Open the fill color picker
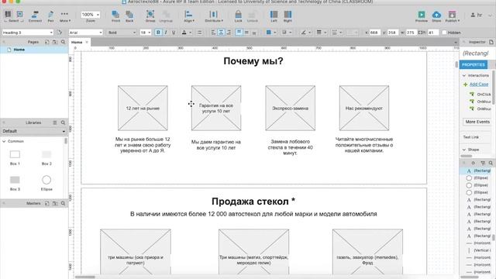The height and width of the screenshot is (279, 496). tap(271, 33)
